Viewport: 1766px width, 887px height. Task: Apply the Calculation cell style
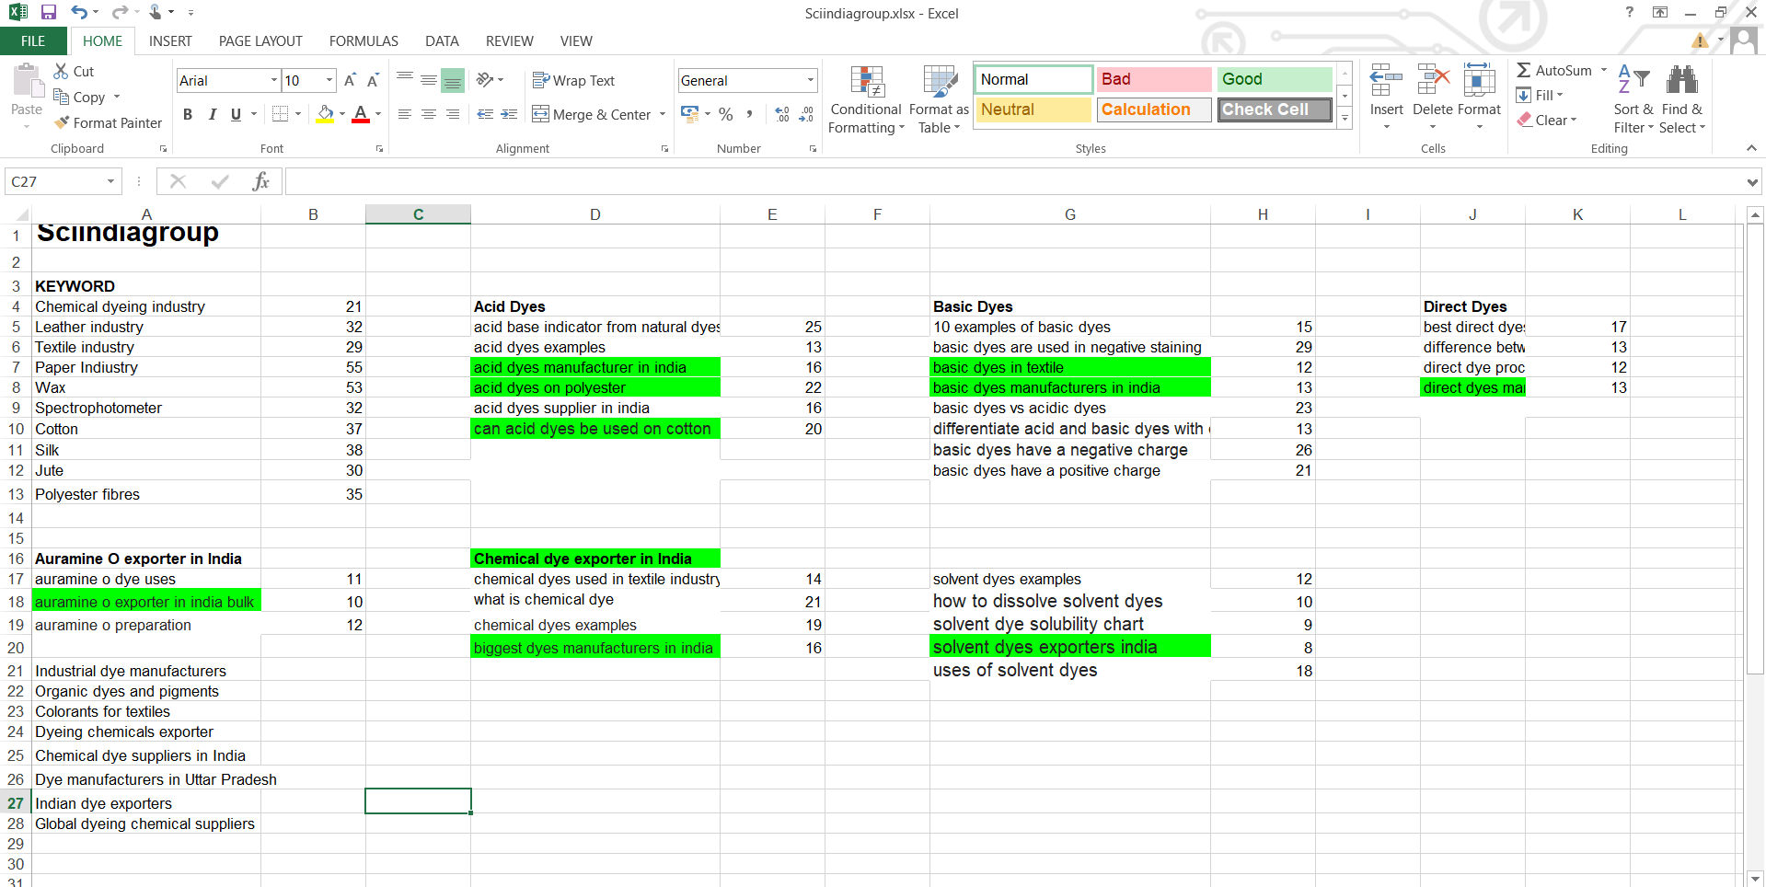tap(1153, 109)
